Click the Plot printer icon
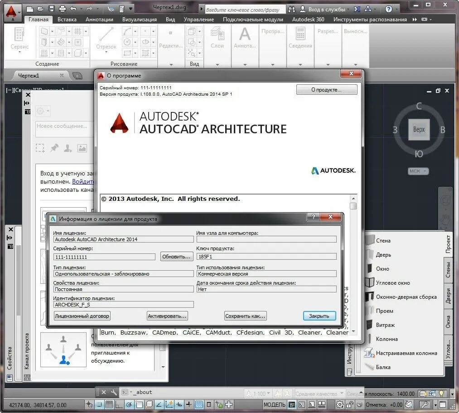 (63, 9)
